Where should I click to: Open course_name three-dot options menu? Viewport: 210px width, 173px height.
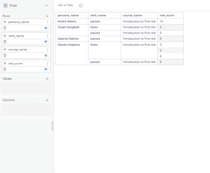pyautogui.click(x=48, y=50)
